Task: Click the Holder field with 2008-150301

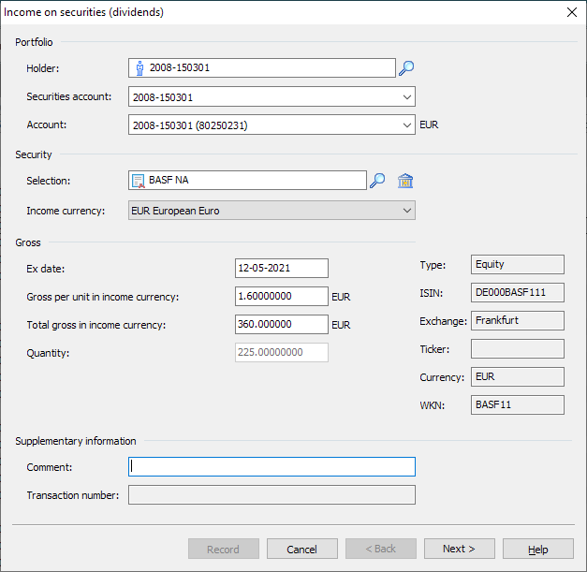Action: 267,68
